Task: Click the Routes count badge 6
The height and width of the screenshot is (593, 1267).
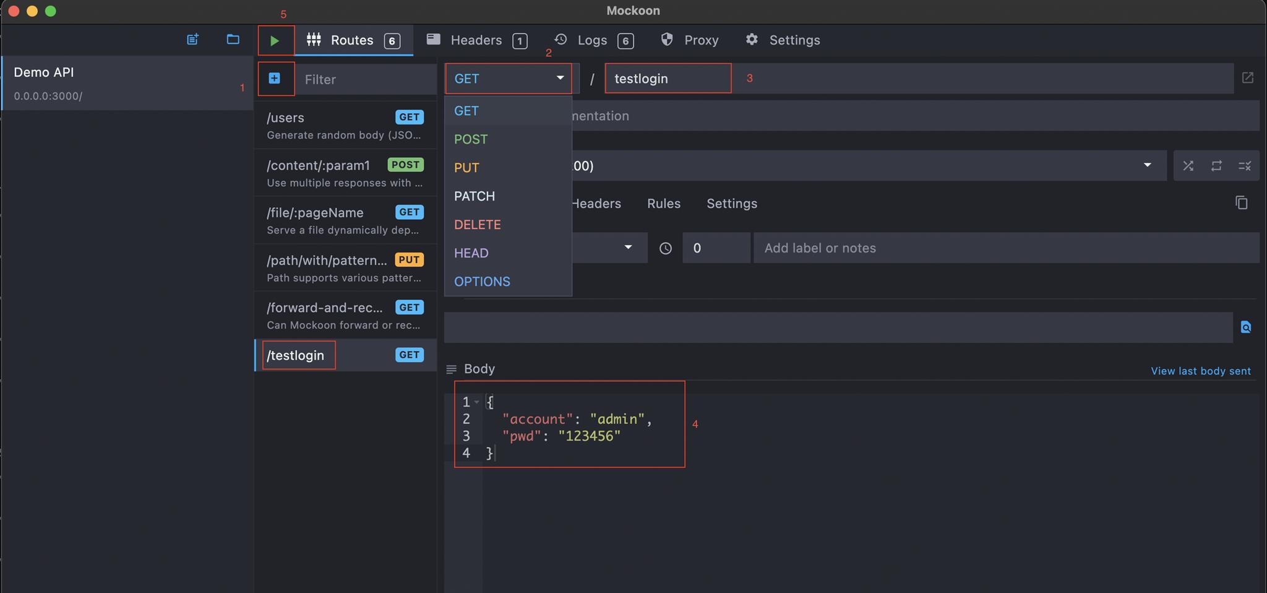Action: (392, 41)
